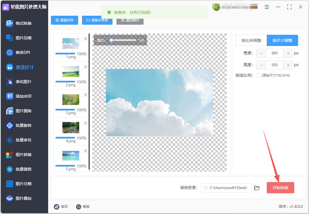Click the 添加文件 add file button

click(64, 20)
